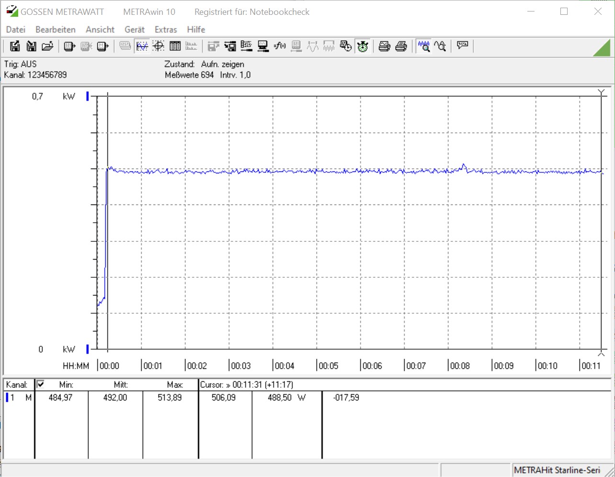
Task: Toggle the checkbox next to Min
Action: pyautogui.click(x=41, y=384)
